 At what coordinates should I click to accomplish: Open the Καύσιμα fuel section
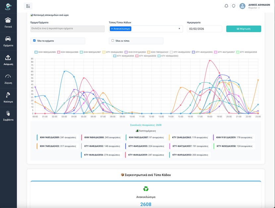[x=8, y=97]
